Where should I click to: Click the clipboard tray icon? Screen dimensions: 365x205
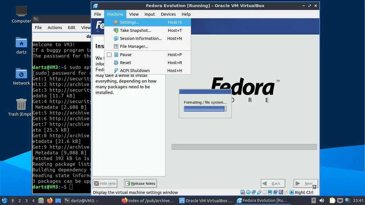[x=332, y=200]
